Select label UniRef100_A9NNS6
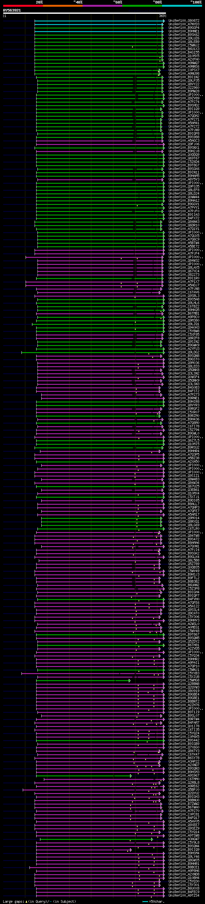205x904 pixels. [x=184, y=67]
